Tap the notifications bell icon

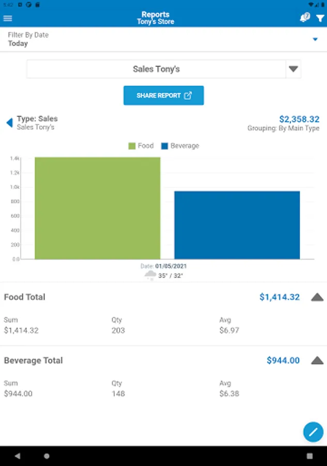(x=305, y=18)
